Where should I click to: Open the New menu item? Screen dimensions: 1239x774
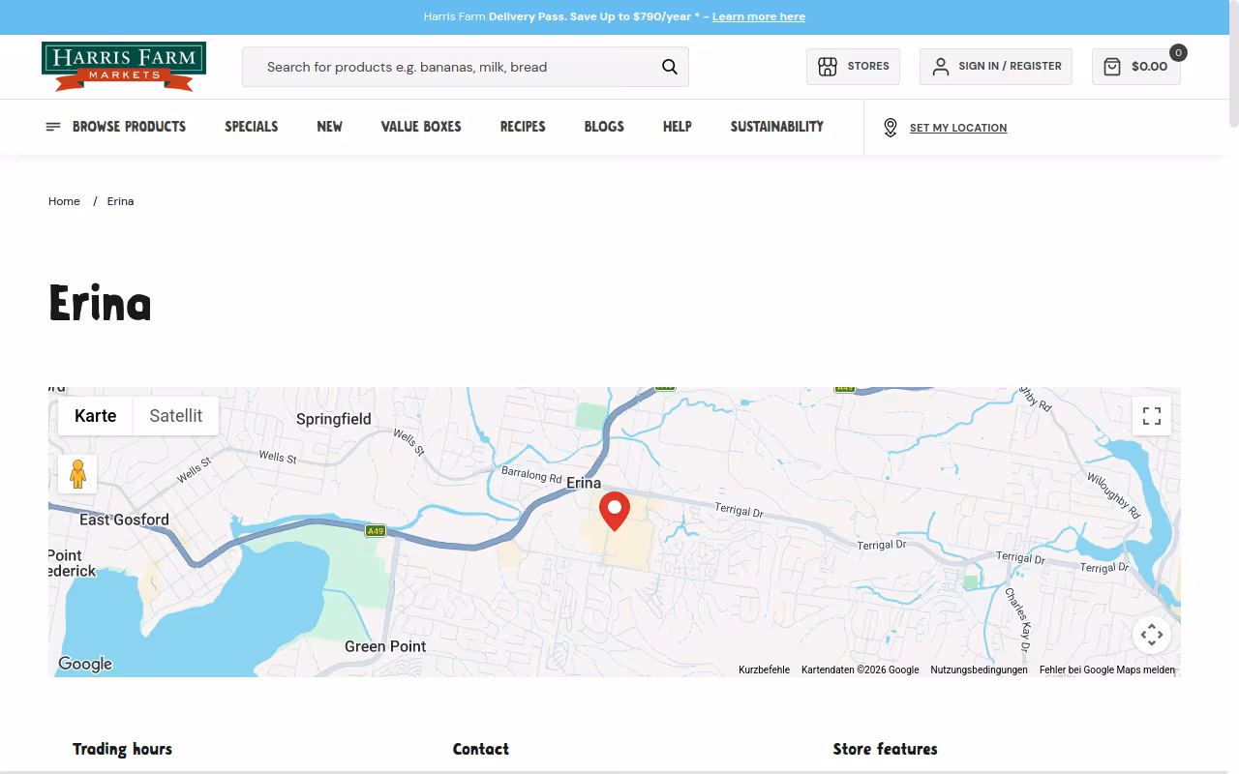[x=329, y=127]
